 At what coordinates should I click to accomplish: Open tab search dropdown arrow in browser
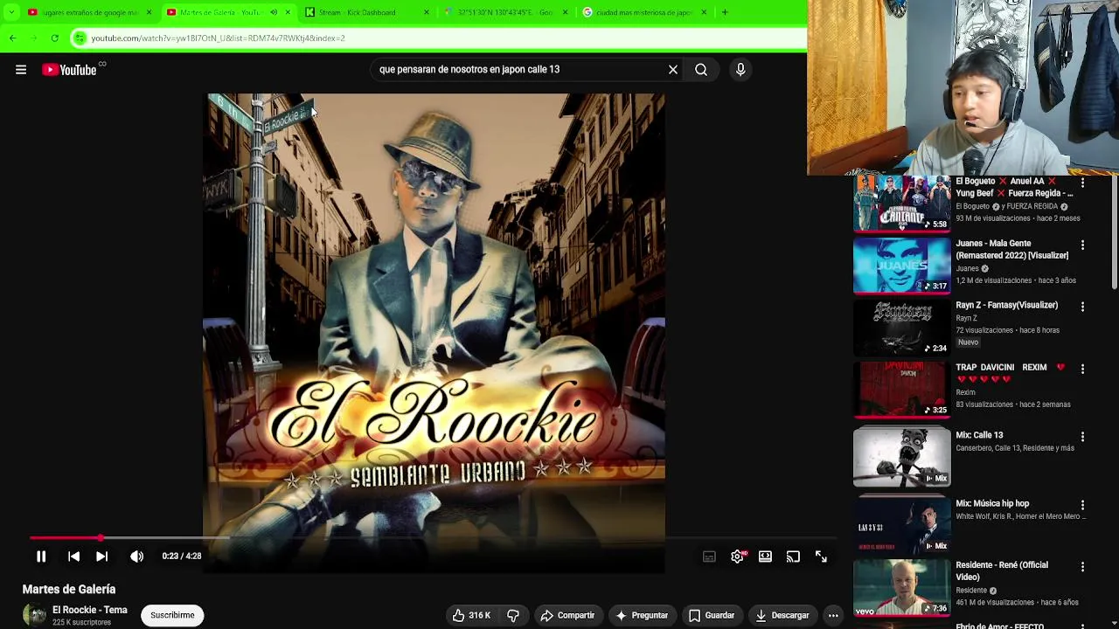(10, 12)
